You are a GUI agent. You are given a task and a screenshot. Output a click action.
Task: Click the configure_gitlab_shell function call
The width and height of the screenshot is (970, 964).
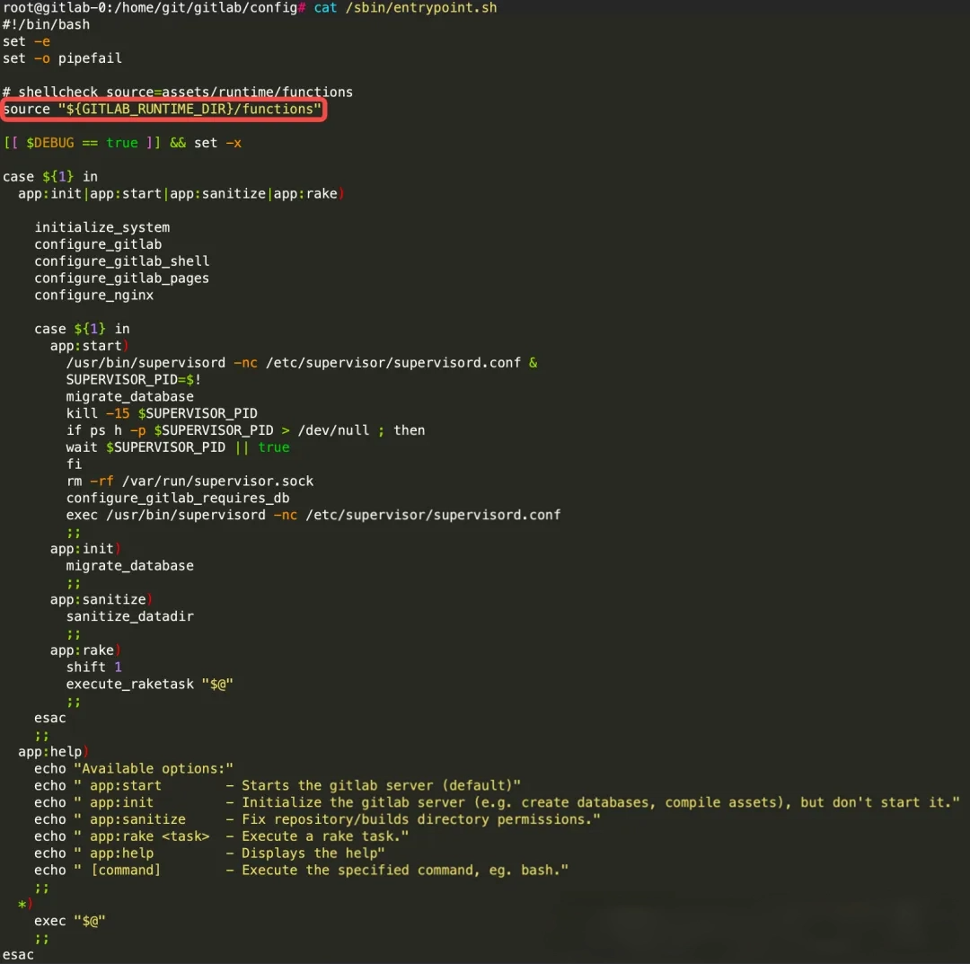point(121,261)
